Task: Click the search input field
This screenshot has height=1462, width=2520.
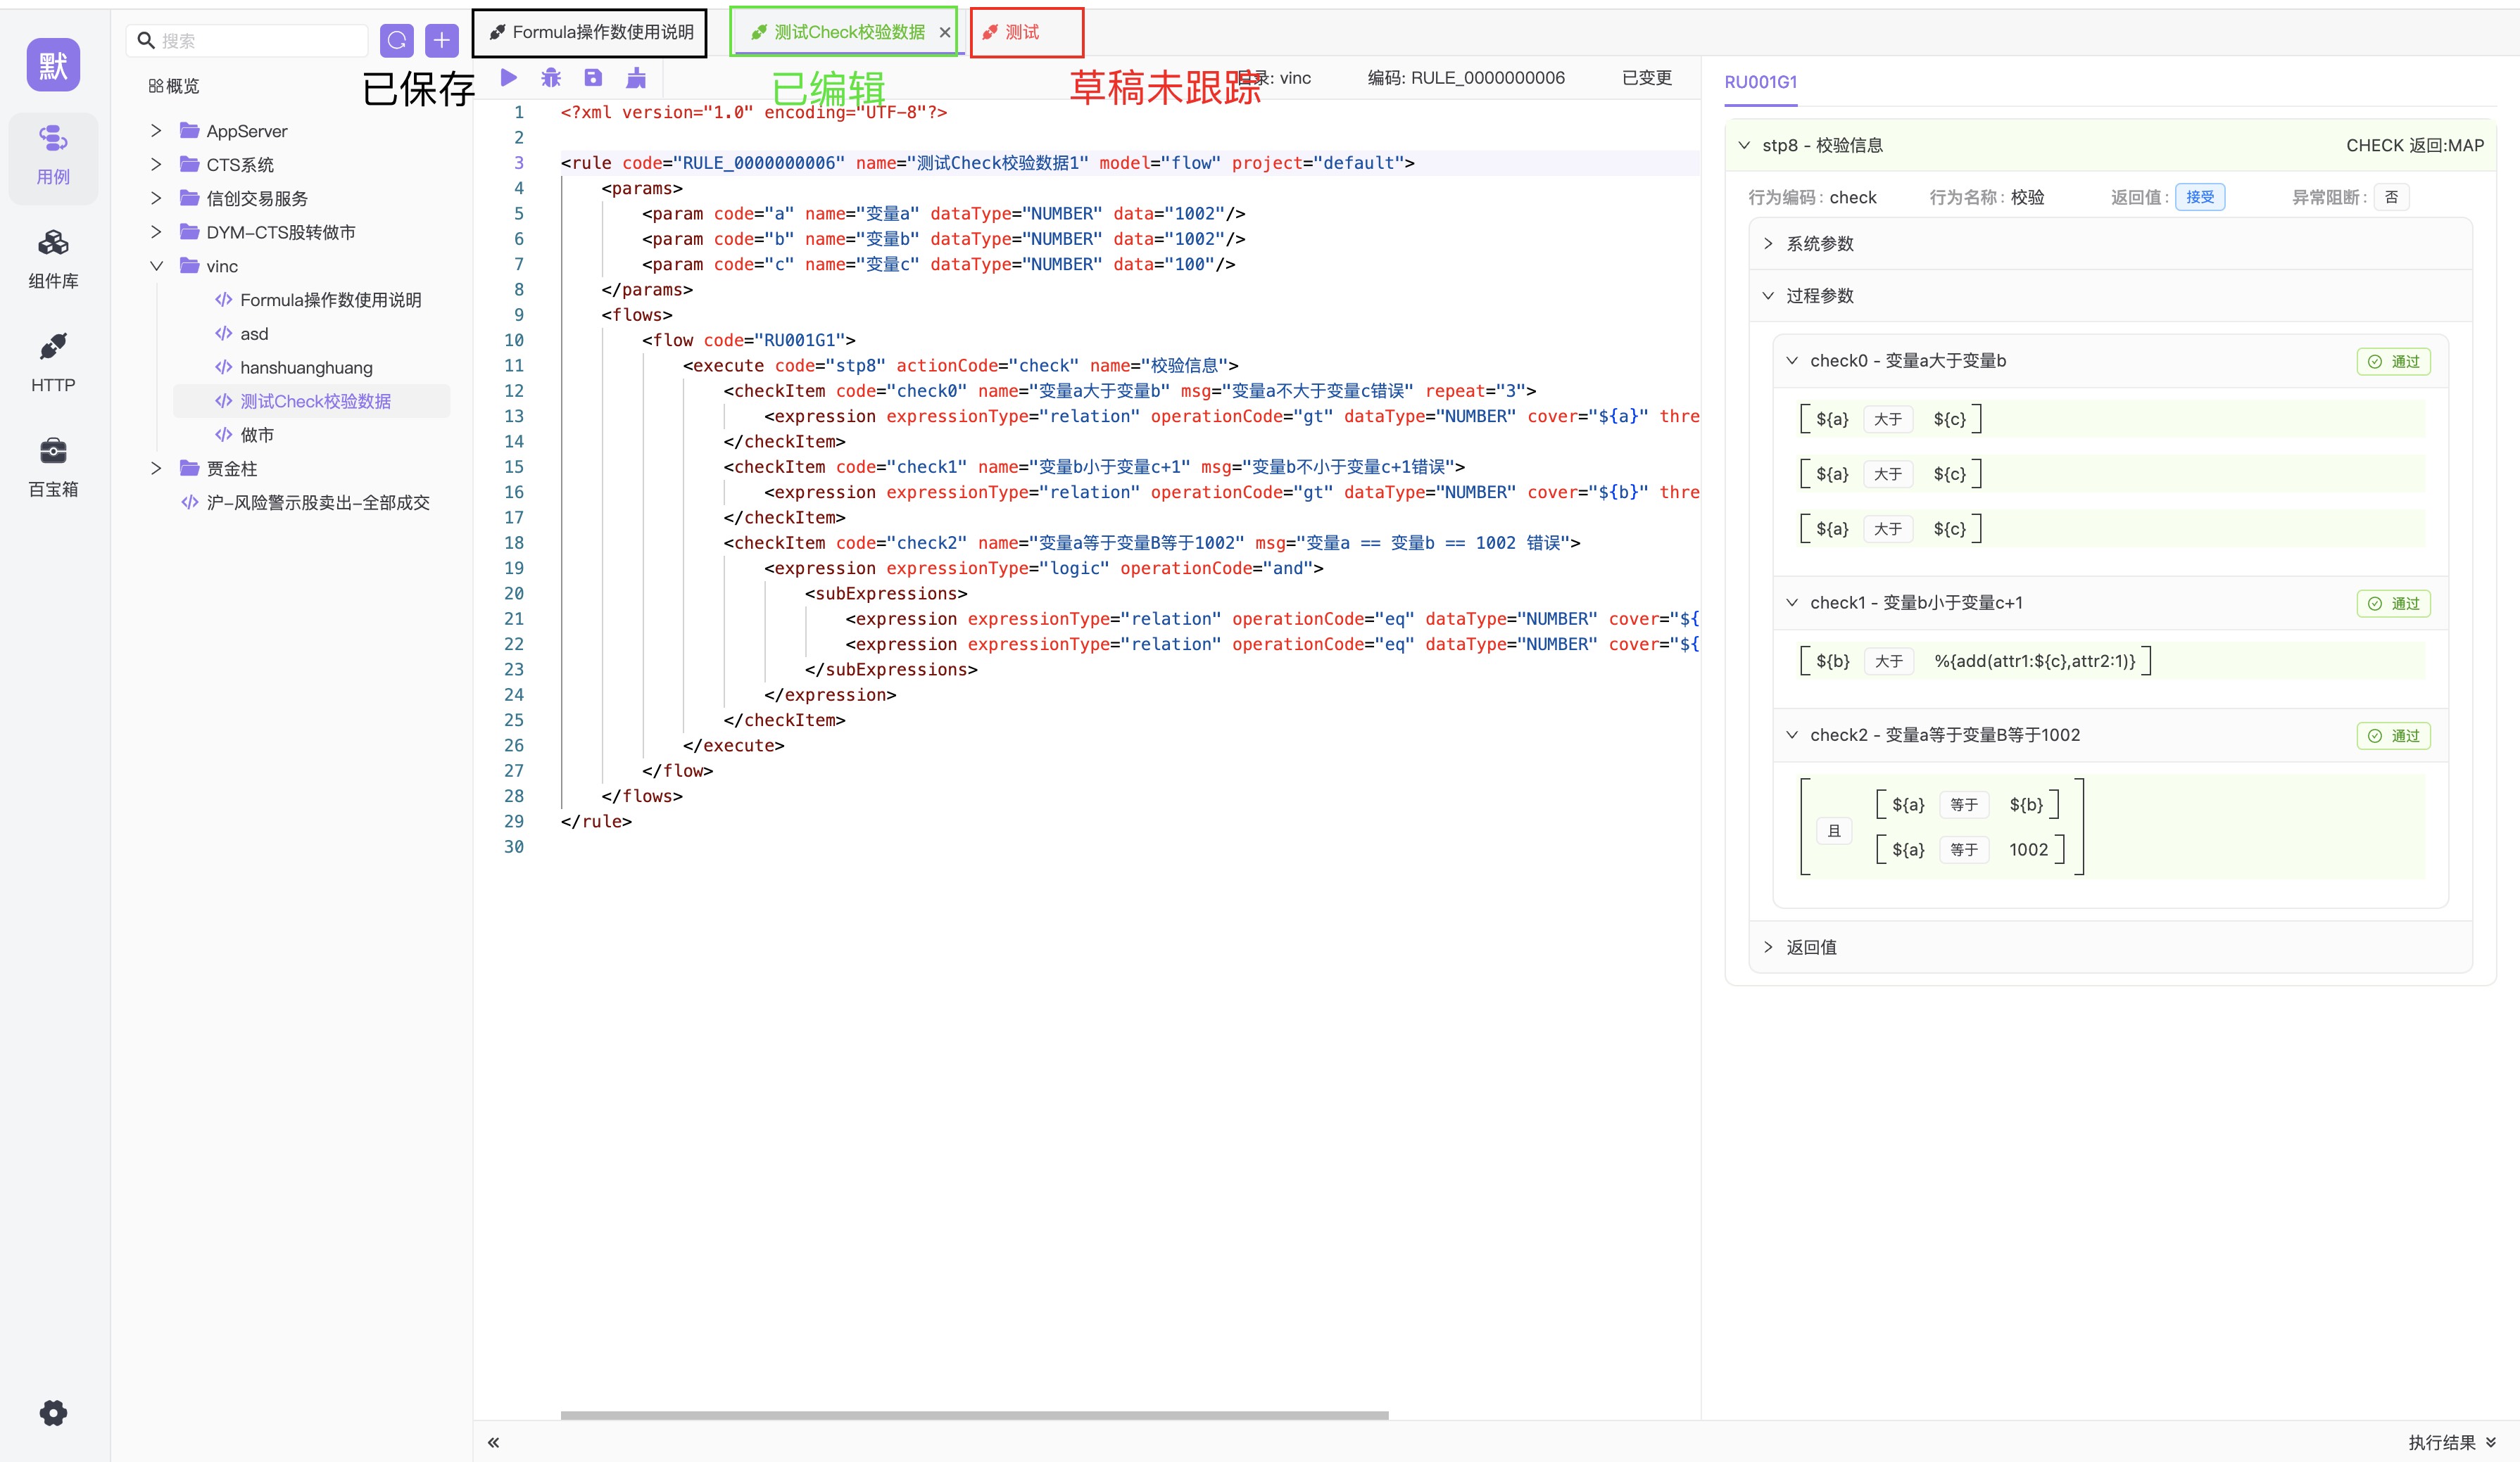Action: point(260,40)
